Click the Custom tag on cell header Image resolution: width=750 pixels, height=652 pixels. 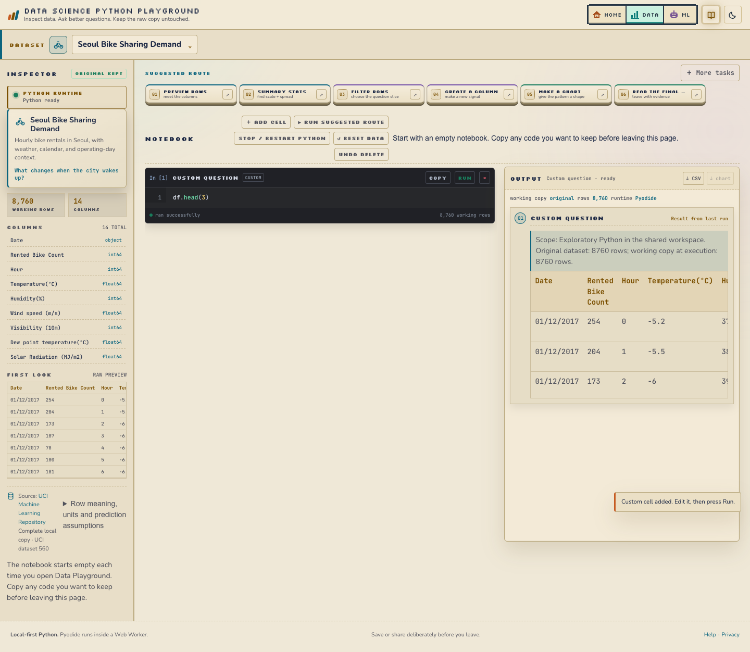(254, 178)
